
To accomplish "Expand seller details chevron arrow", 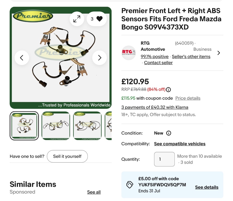I will 219,53.
